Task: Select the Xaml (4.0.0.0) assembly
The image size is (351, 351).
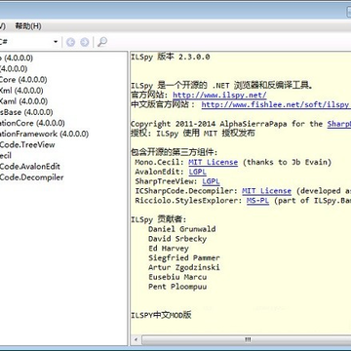Action: pyautogui.click(x=23, y=101)
